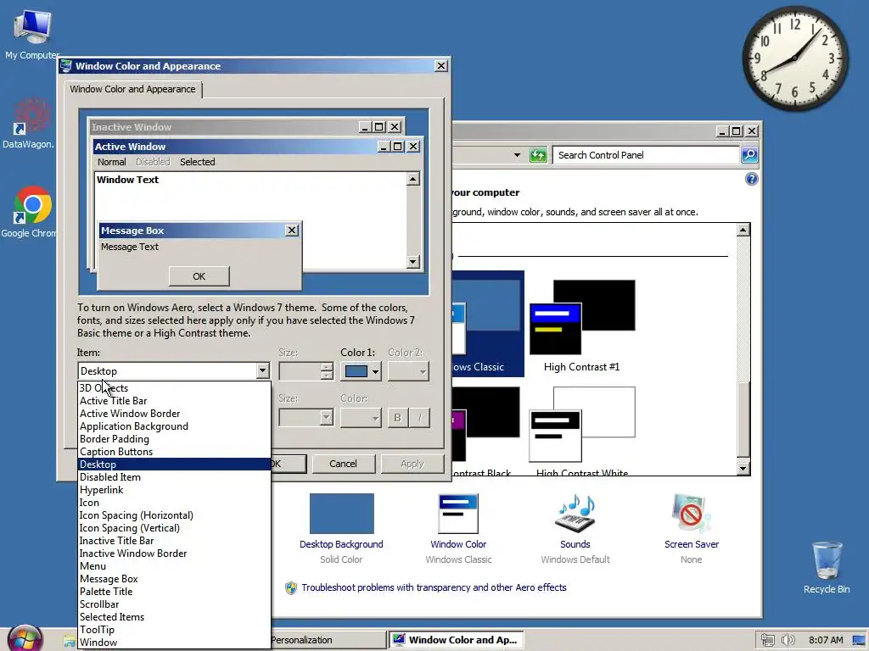Click the search magnifier in Control Panel

[749, 155]
